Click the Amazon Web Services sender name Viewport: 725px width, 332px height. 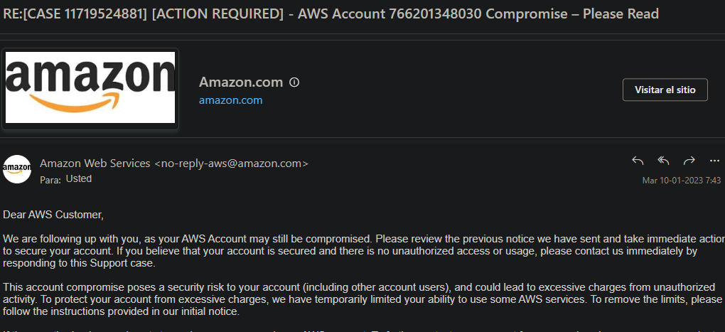[95, 164]
